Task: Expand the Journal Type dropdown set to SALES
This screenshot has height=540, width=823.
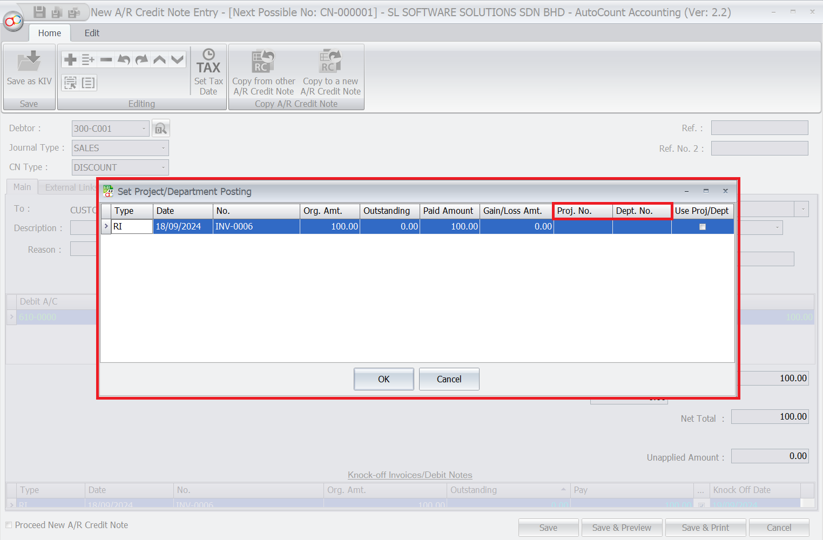Action: pyautogui.click(x=163, y=148)
